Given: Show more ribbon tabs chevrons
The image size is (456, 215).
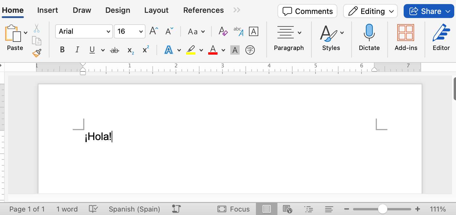Looking at the screenshot, I should click(237, 10).
